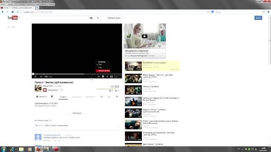271x152 pixels.
Task: Click the report flag icon
Action: click(117, 97)
